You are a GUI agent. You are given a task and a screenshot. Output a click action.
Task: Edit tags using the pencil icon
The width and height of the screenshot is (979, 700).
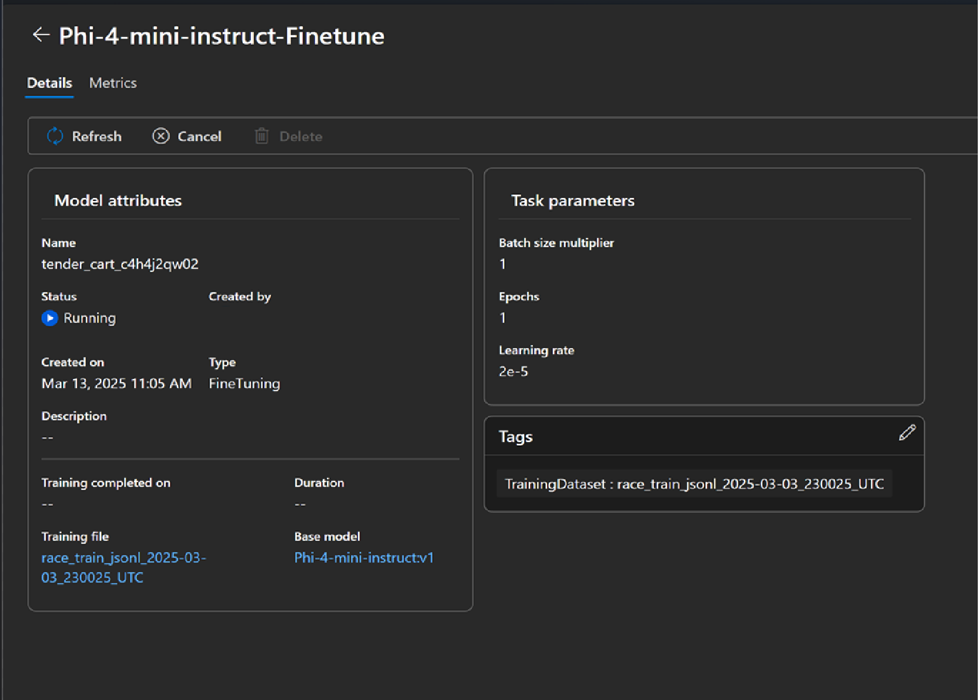point(907,433)
